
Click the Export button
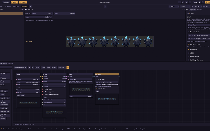coord(23,2)
